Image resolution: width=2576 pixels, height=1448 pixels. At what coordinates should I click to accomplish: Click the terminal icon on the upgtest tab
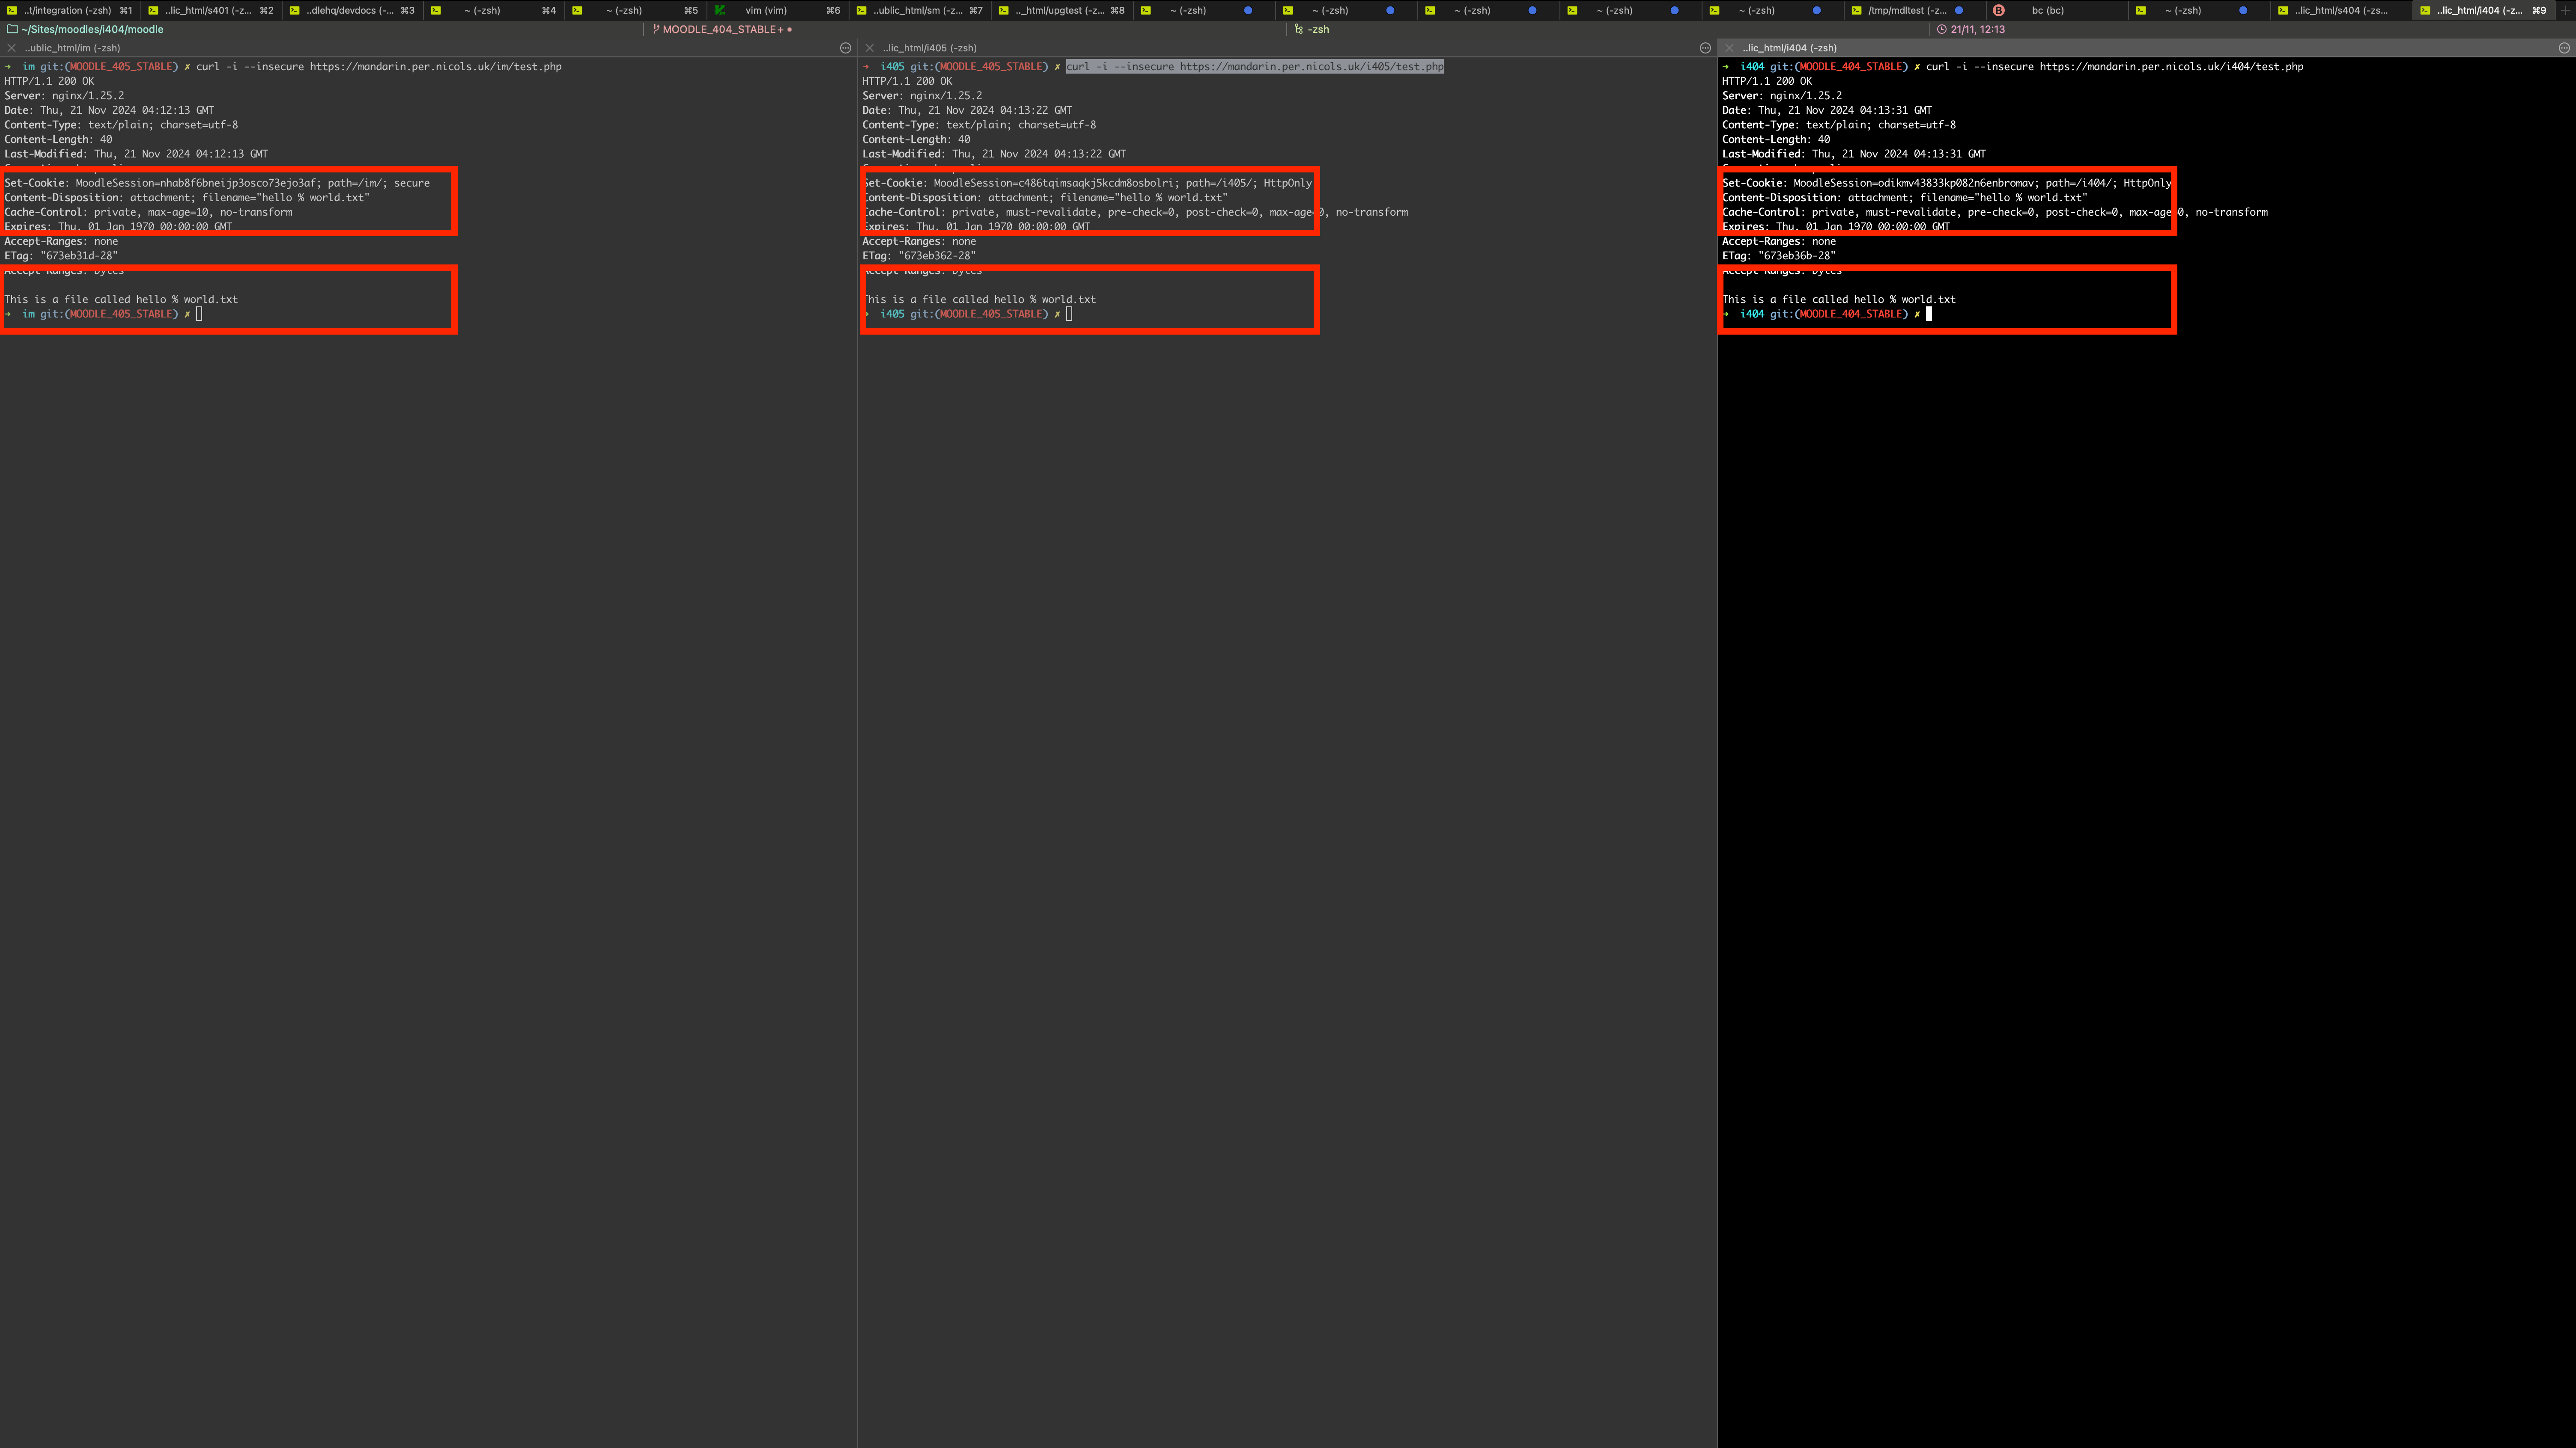pos(1004,10)
